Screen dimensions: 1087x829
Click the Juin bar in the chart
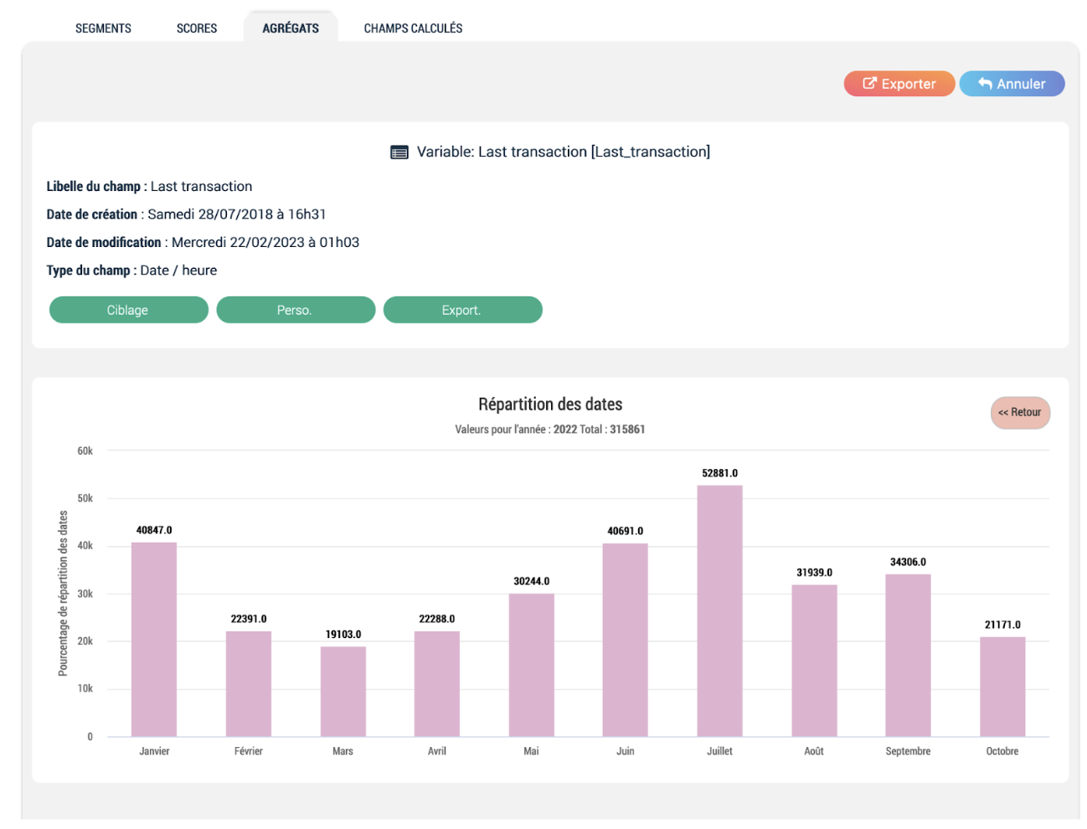626,640
